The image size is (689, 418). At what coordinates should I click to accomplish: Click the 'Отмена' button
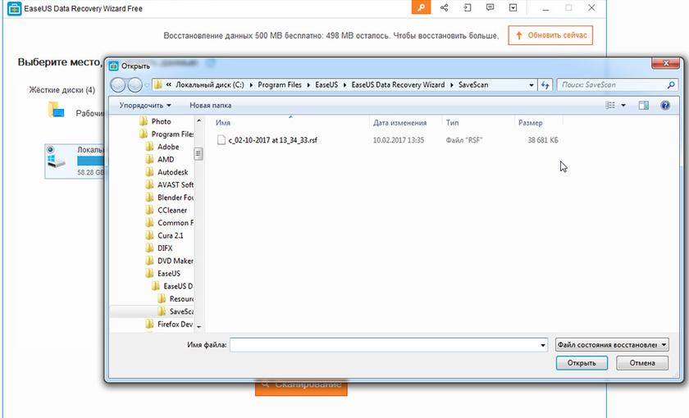click(642, 363)
